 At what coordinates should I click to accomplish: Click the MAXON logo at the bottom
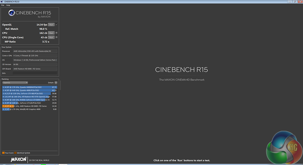click(19, 160)
